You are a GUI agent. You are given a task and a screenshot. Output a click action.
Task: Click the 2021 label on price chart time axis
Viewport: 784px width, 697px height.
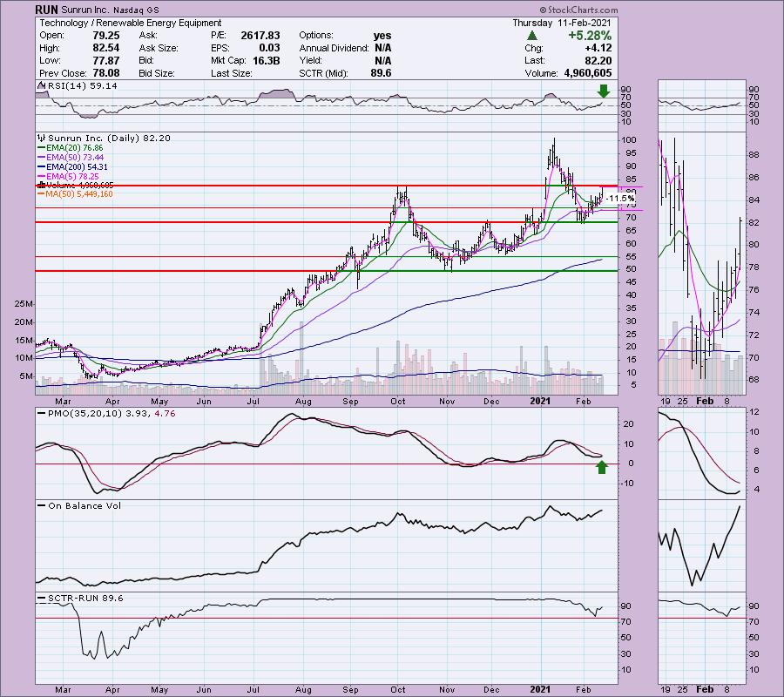point(540,401)
